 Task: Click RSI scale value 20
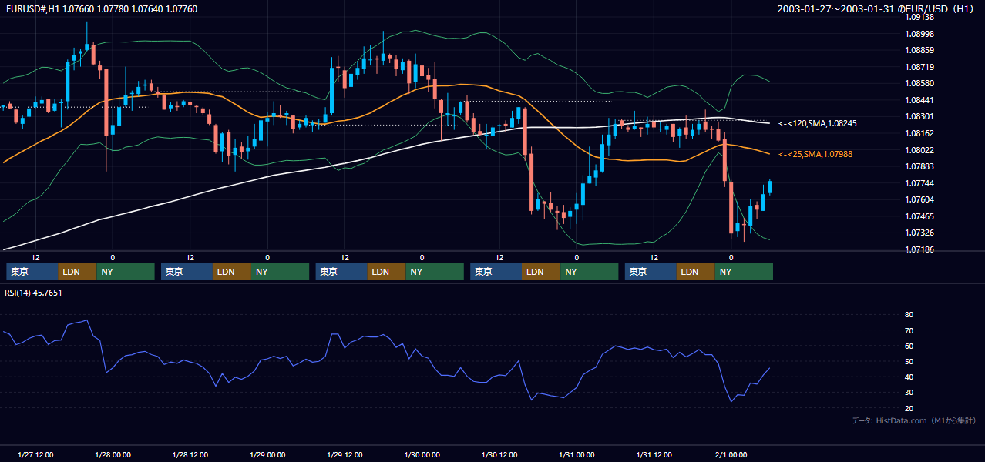[909, 408]
